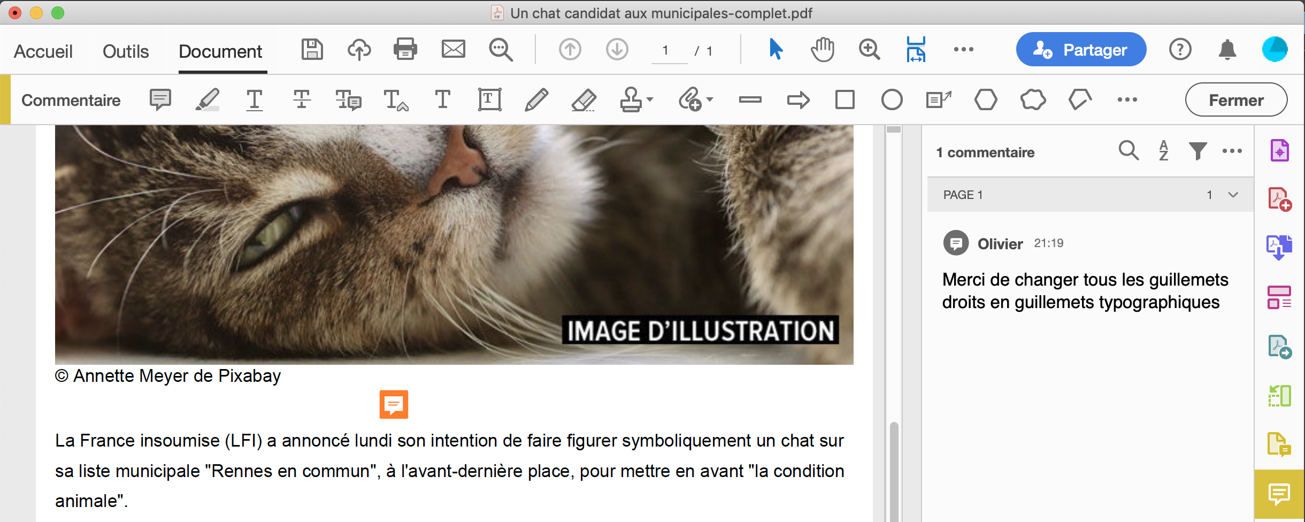The image size is (1305, 522).
Task: Open notifications bell
Action: [1227, 50]
